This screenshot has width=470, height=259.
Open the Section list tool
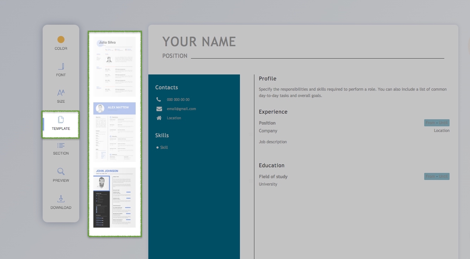[x=61, y=149]
